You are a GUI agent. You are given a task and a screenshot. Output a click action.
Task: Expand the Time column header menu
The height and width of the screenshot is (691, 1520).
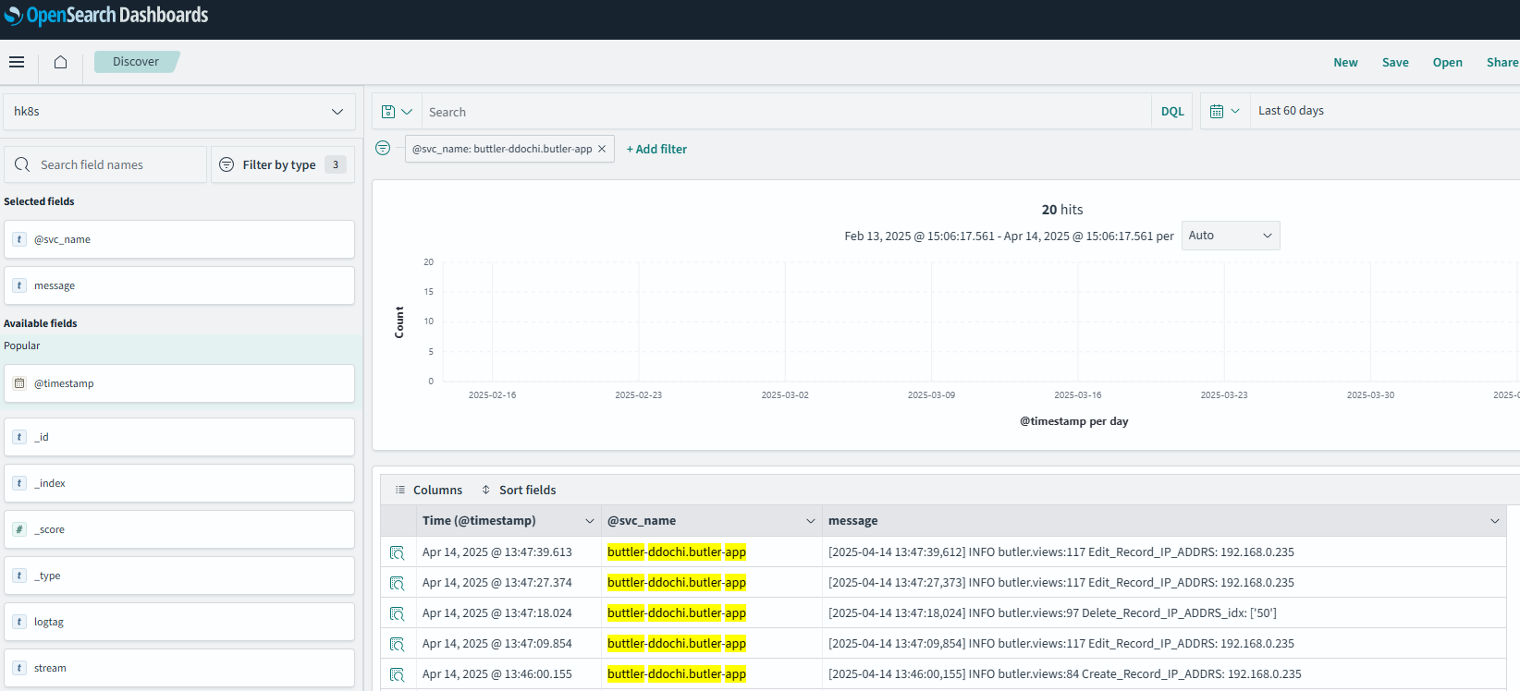pos(589,521)
